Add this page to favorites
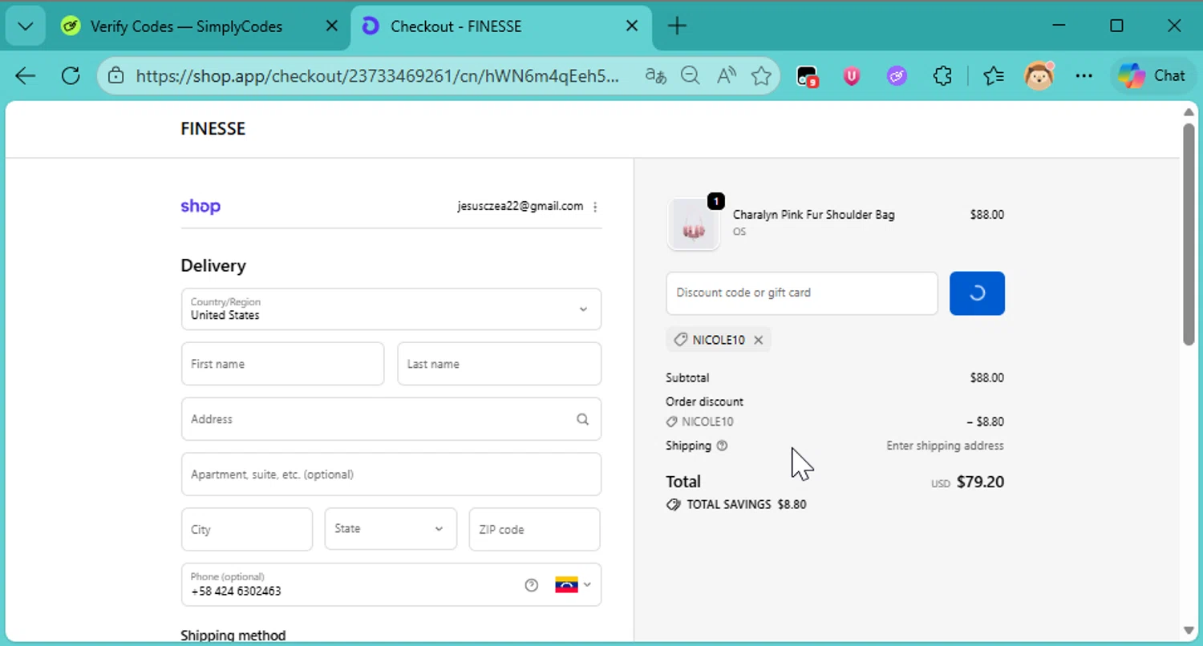 point(761,76)
